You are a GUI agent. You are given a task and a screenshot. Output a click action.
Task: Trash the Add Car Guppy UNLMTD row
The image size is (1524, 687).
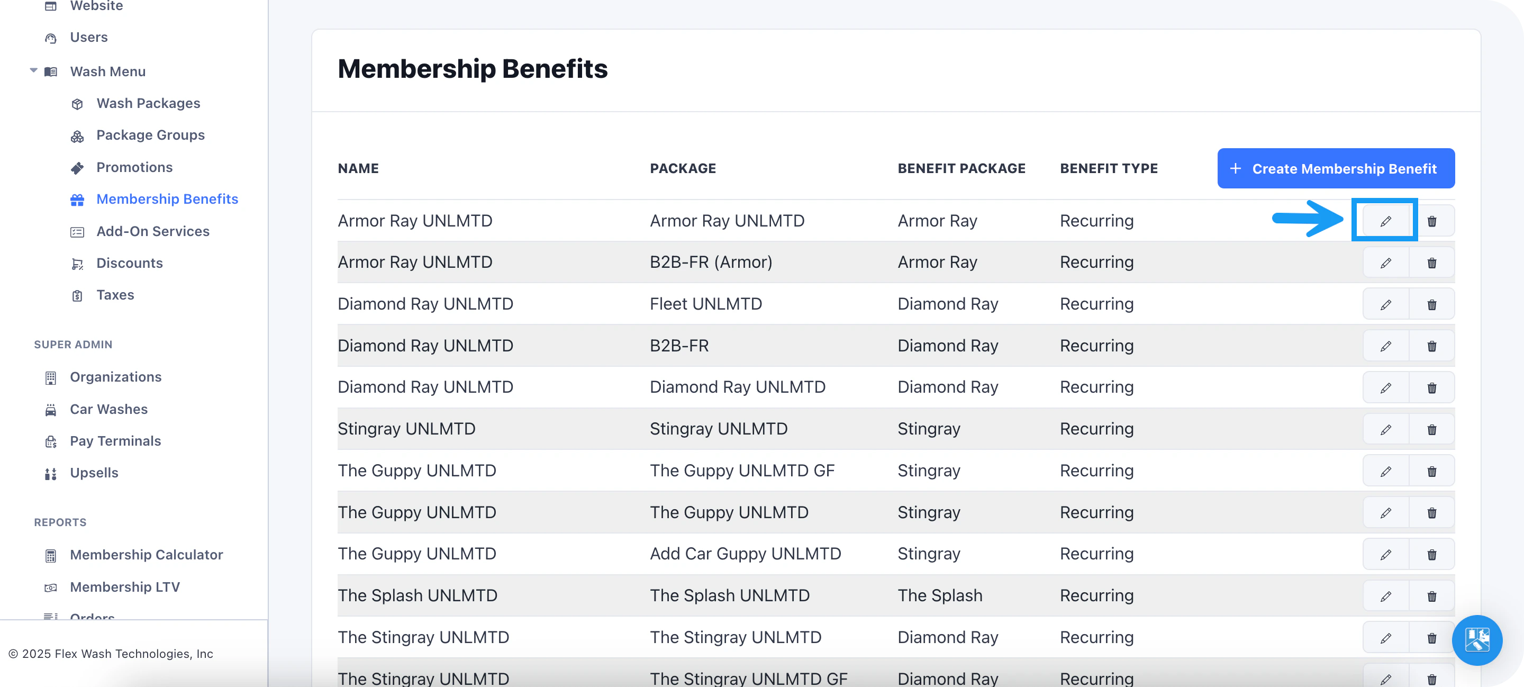pyautogui.click(x=1431, y=554)
